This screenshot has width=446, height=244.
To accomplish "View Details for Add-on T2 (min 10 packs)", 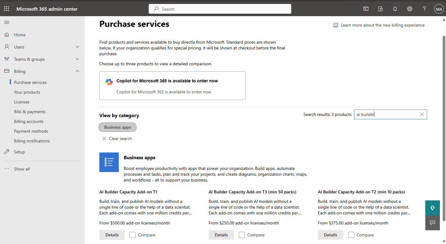I will coord(331,235).
